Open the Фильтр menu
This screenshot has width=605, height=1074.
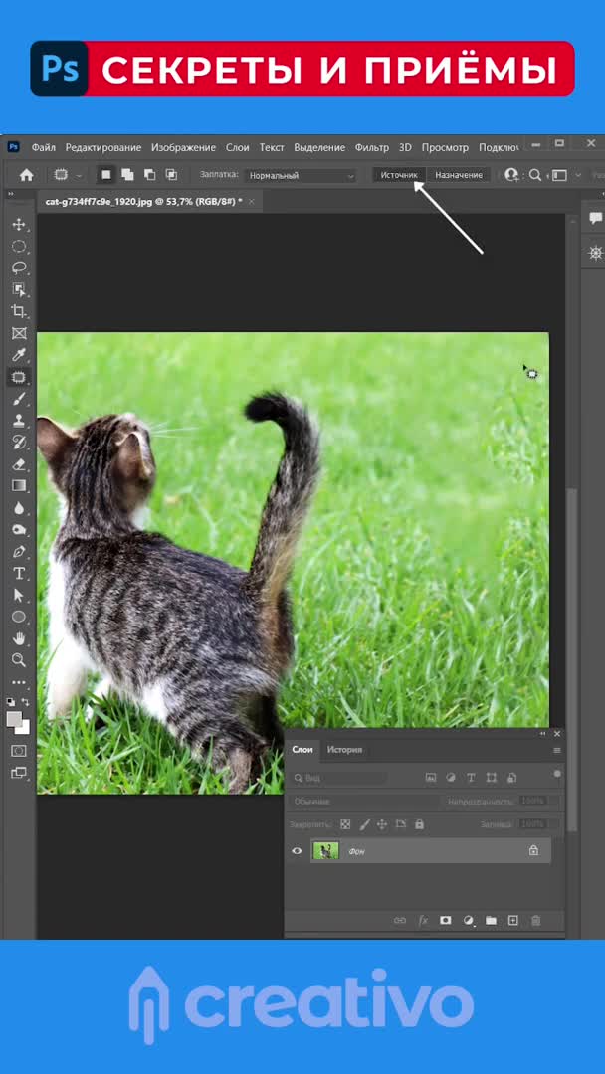coord(372,147)
